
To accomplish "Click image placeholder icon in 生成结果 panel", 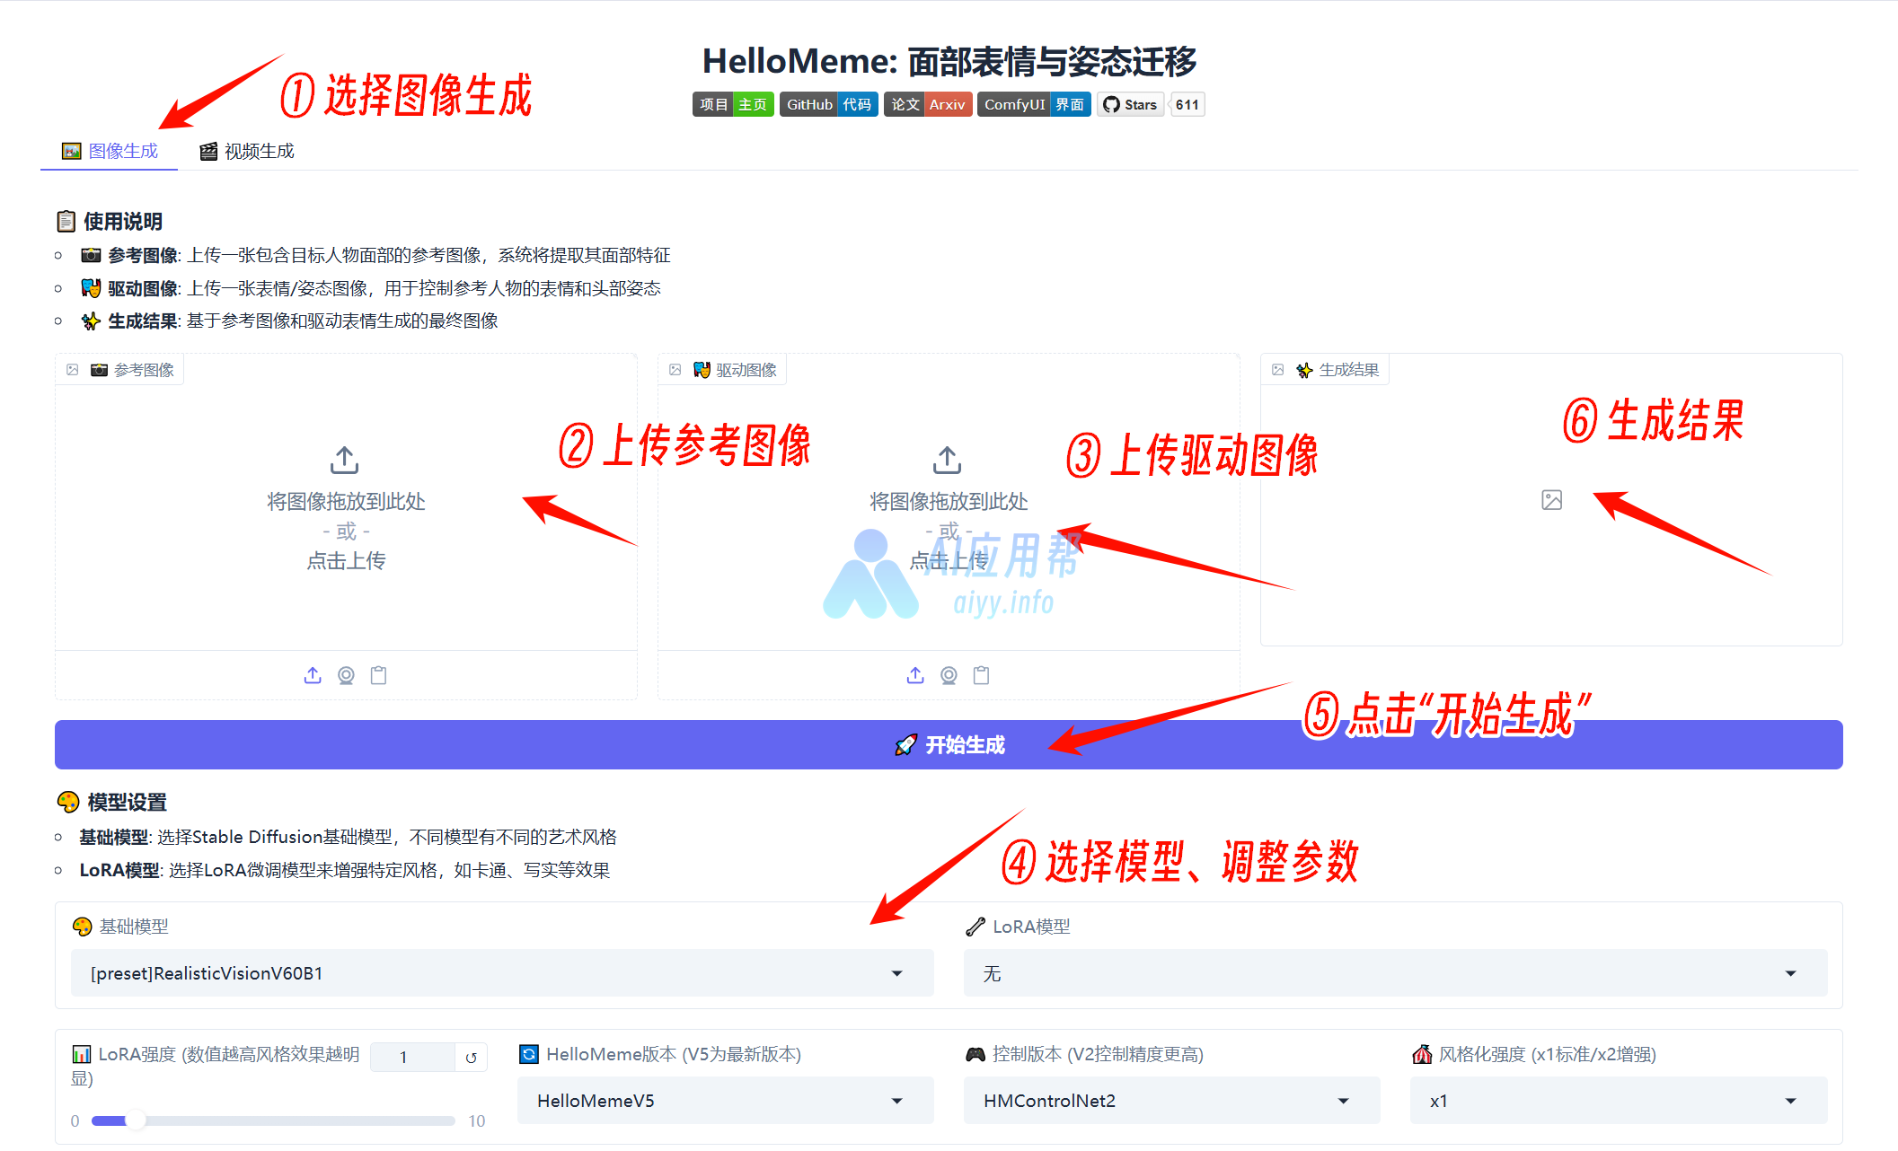I will pos(1551,500).
